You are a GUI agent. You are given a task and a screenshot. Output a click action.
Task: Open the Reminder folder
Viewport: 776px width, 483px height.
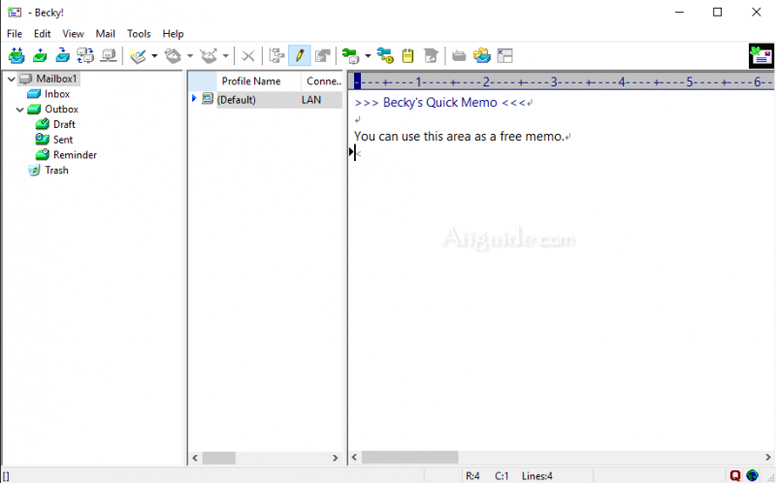coord(75,155)
